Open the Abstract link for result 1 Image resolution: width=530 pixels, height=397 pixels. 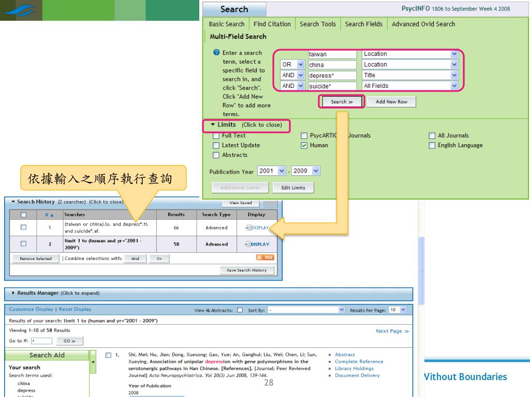point(345,355)
